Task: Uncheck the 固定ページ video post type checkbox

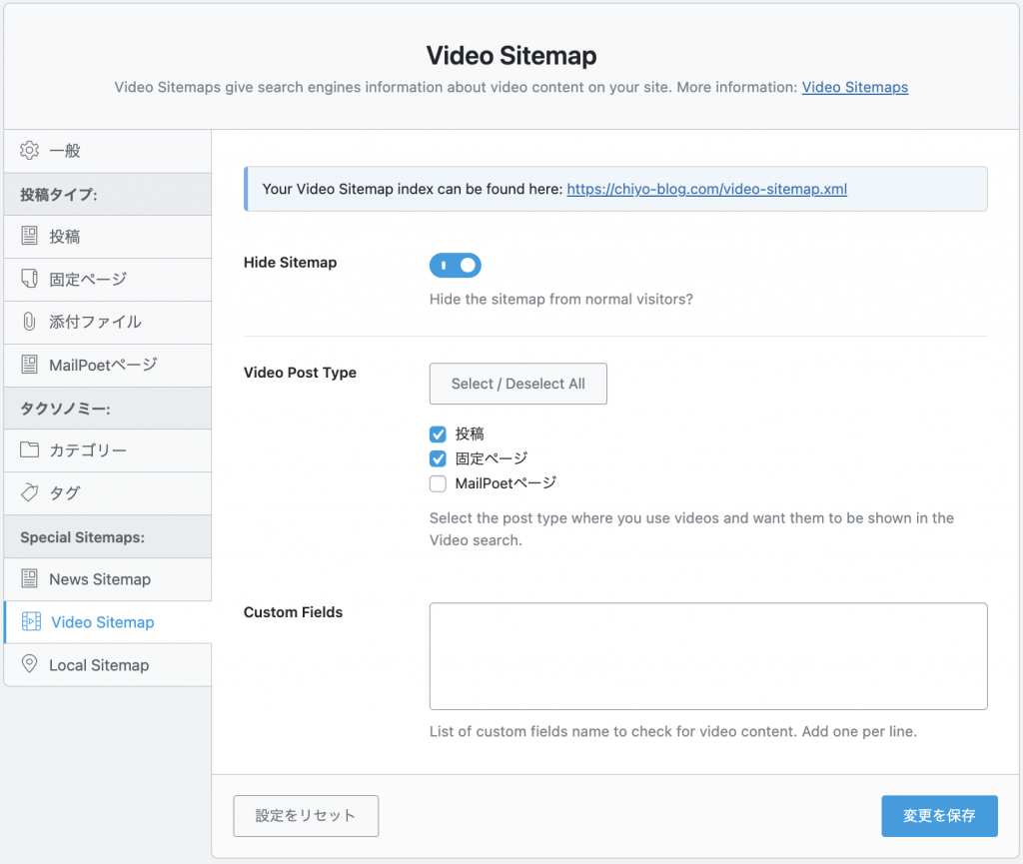Action: tap(438, 459)
